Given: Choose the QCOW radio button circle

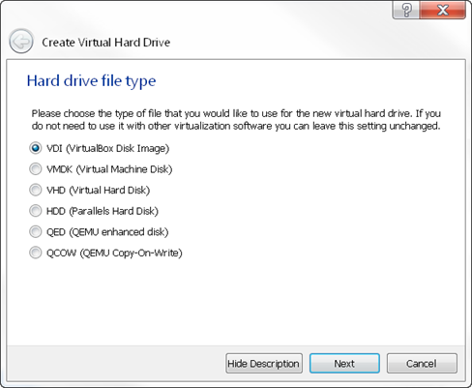Looking at the screenshot, I should tap(36, 253).
